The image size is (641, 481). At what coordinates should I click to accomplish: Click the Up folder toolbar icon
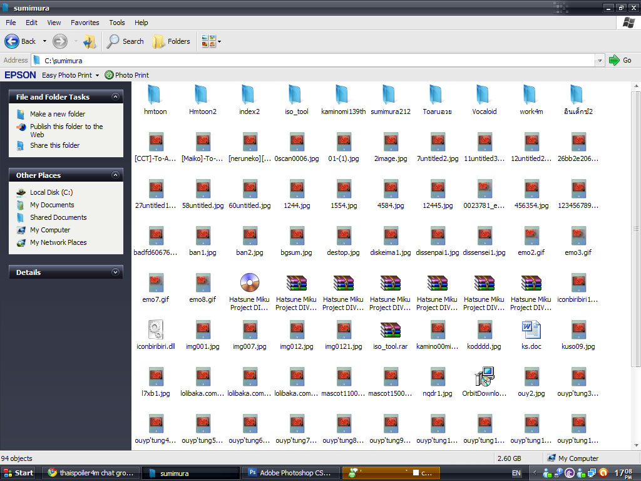tap(90, 41)
